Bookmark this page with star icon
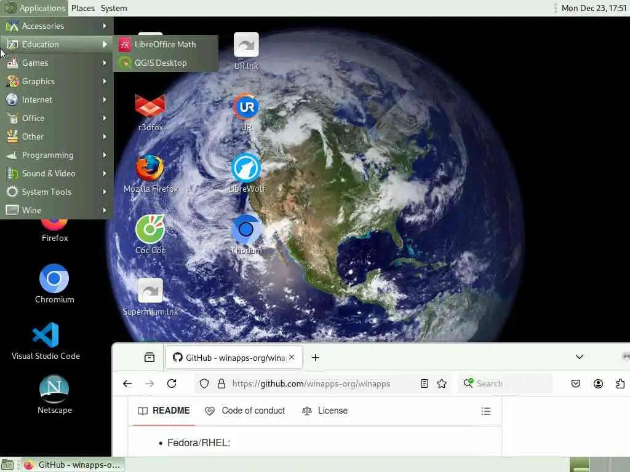This screenshot has height=472, width=630. tap(442, 383)
